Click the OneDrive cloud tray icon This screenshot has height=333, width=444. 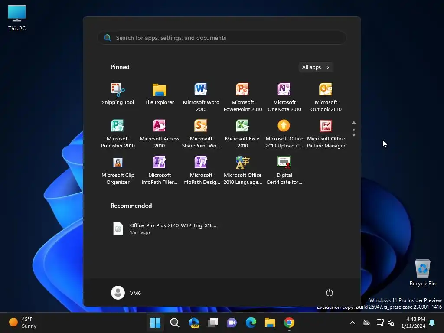tap(366, 323)
